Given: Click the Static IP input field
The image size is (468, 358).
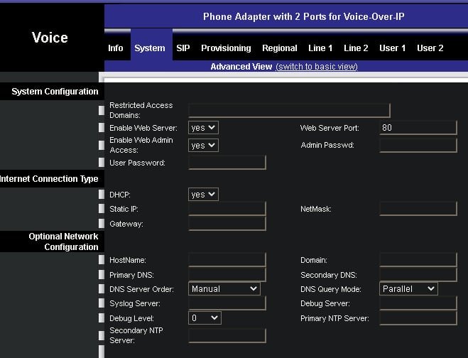Looking at the screenshot, I should point(227,209).
